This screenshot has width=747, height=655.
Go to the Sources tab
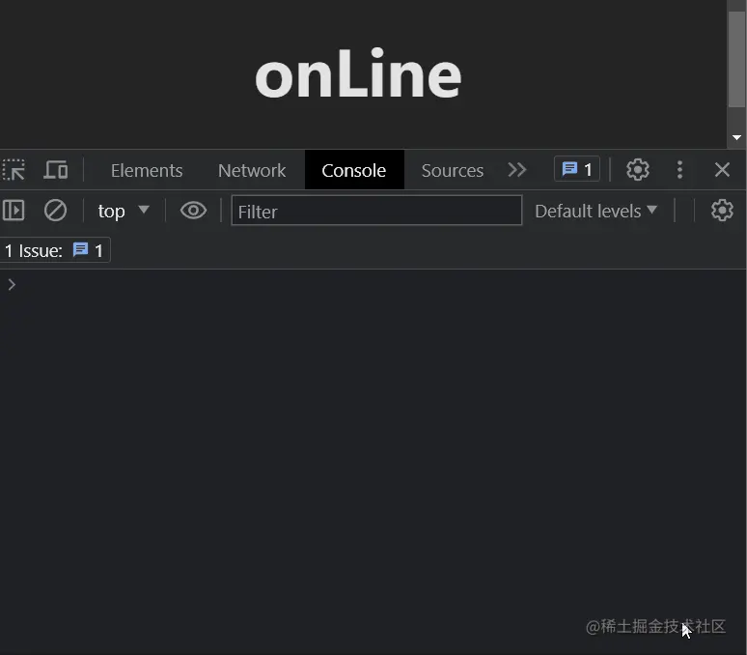point(452,170)
